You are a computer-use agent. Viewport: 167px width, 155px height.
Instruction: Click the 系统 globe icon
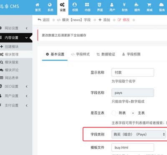coord(50,5)
